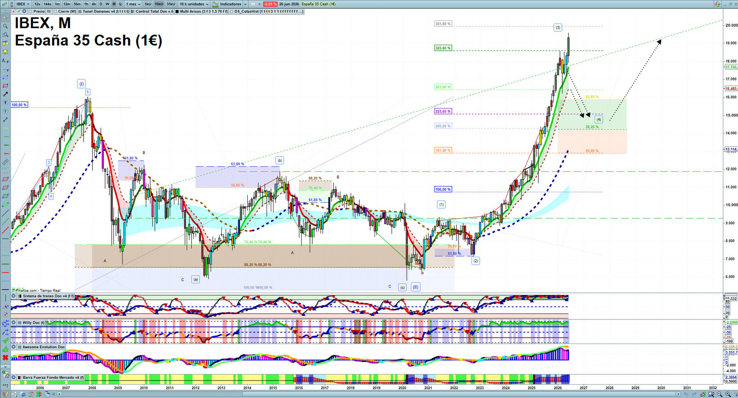Open Control Total Doc v.6 settings
Image resolution: width=738 pixels, height=398 pixels.
(153, 11)
